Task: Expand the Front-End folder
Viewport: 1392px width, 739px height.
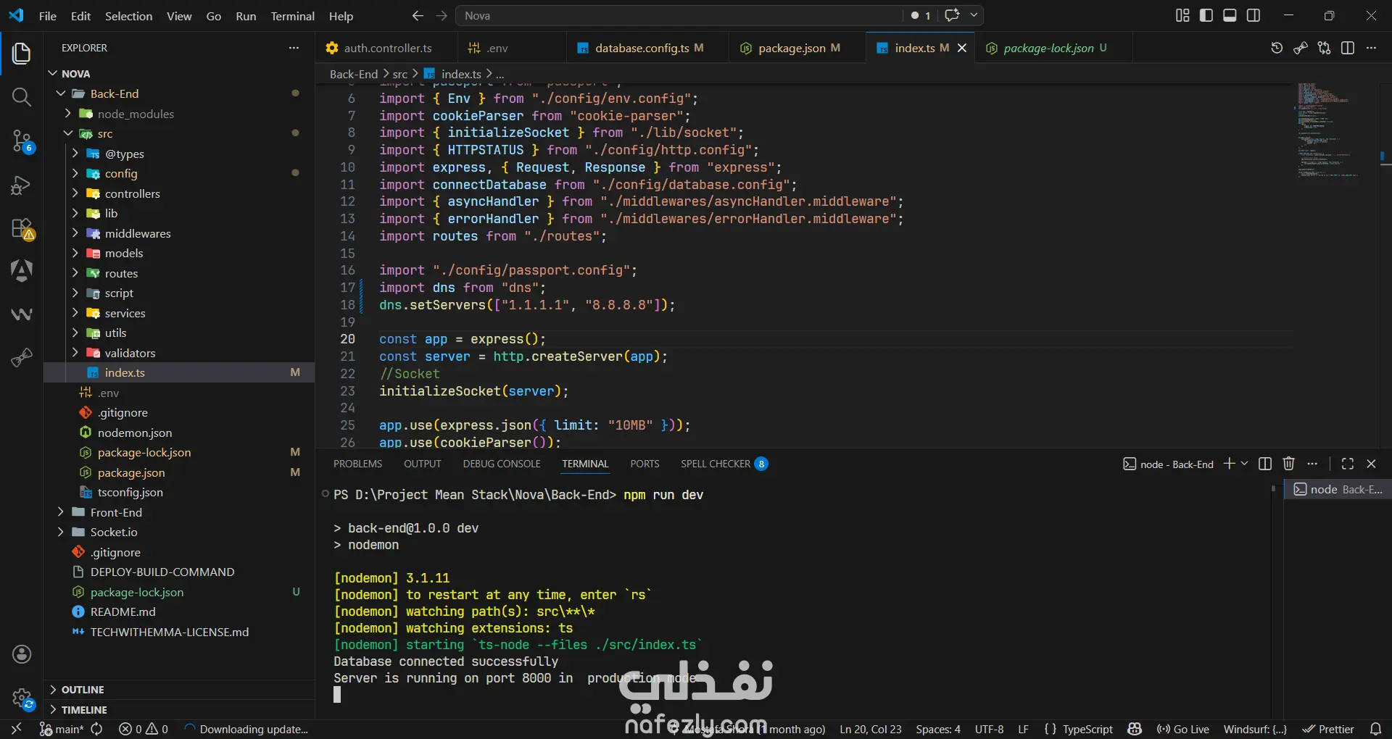Action: click(x=61, y=512)
